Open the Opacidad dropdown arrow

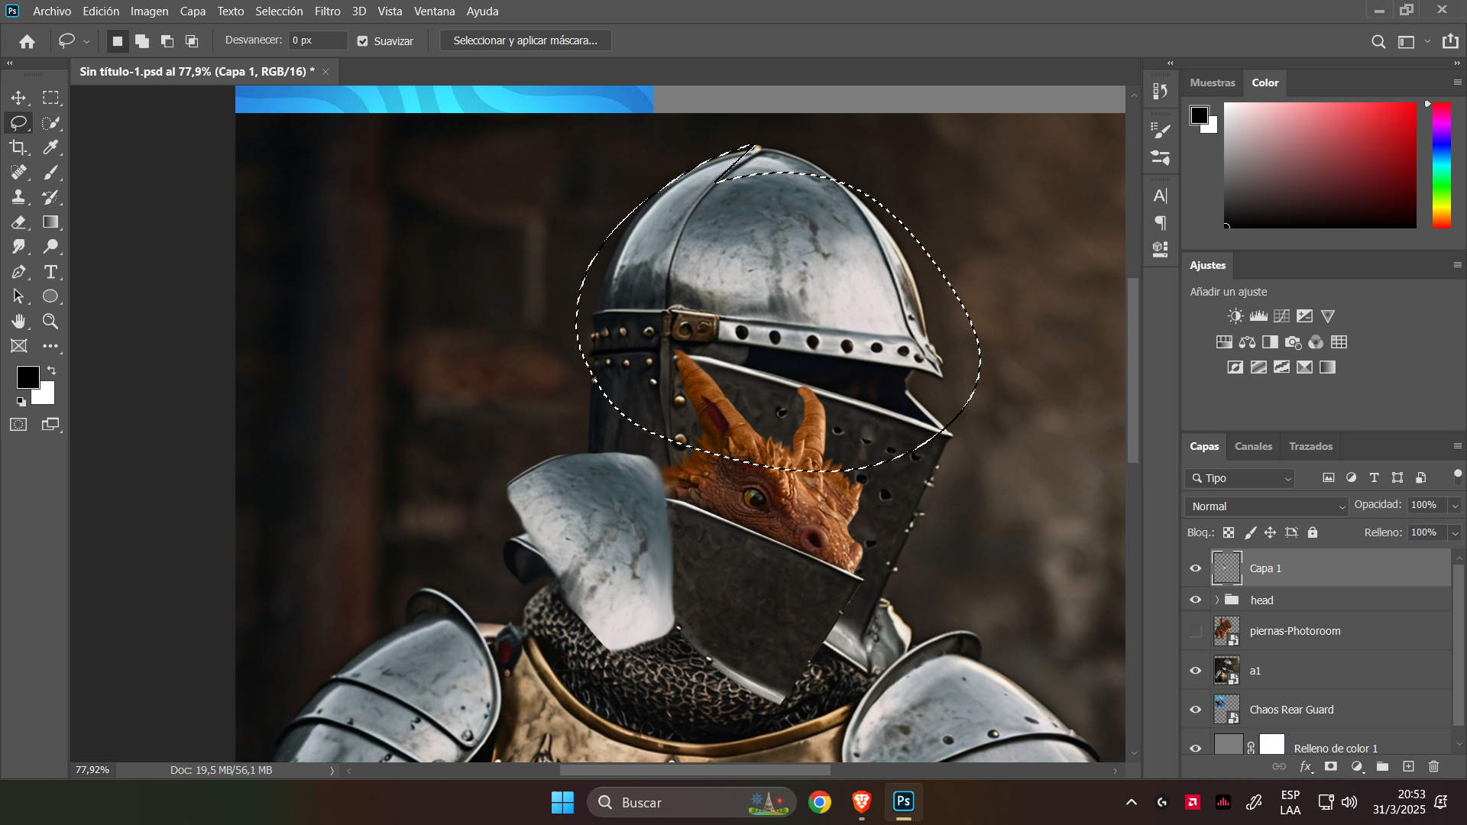click(1455, 506)
